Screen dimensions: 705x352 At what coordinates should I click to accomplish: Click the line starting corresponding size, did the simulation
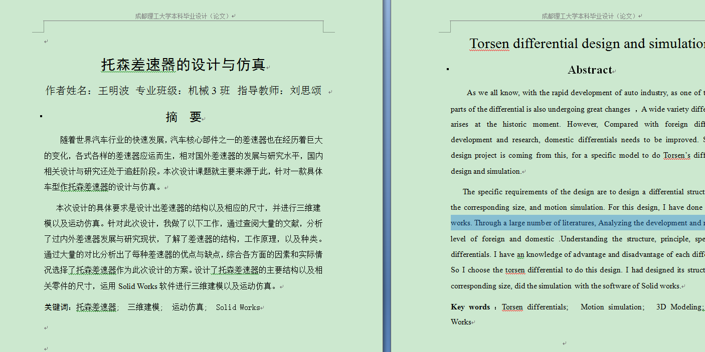click(x=566, y=286)
